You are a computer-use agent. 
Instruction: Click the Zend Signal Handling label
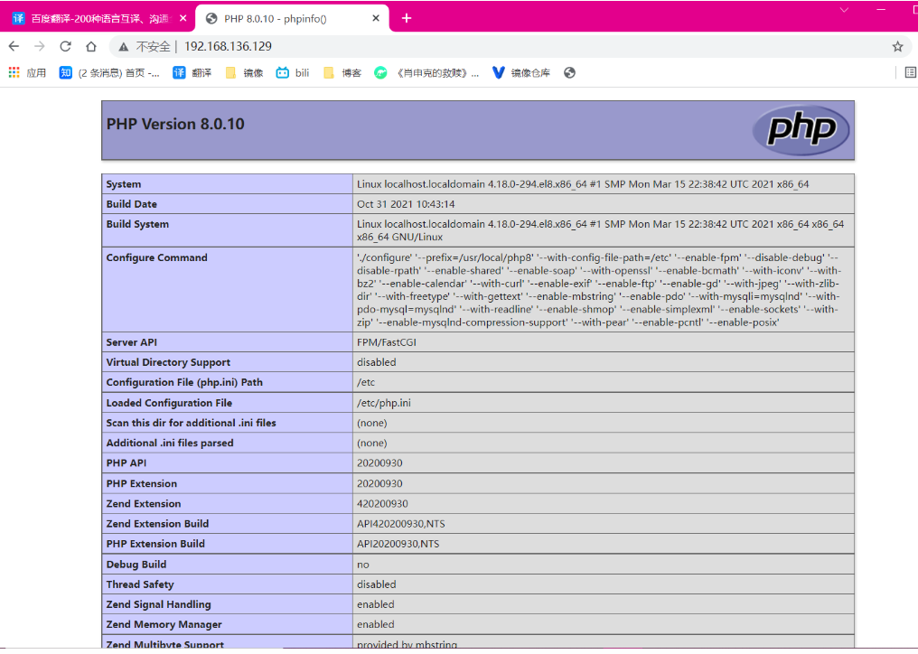point(159,604)
